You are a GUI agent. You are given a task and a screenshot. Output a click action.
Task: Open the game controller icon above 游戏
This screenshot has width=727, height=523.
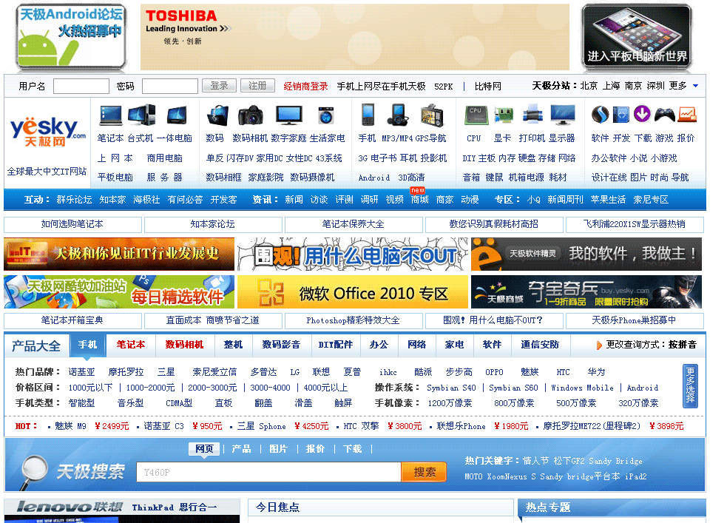click(x=664, y=115)
